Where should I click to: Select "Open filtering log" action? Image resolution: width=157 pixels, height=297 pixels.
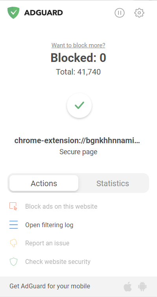coord(49,225)
